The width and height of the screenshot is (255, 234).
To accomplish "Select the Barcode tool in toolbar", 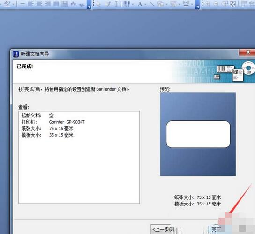I will [x=127, y=4].
